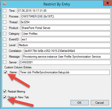112x109 pixels.
Task: Dismiss dialog with Cancel button
Action: point(100,103)
